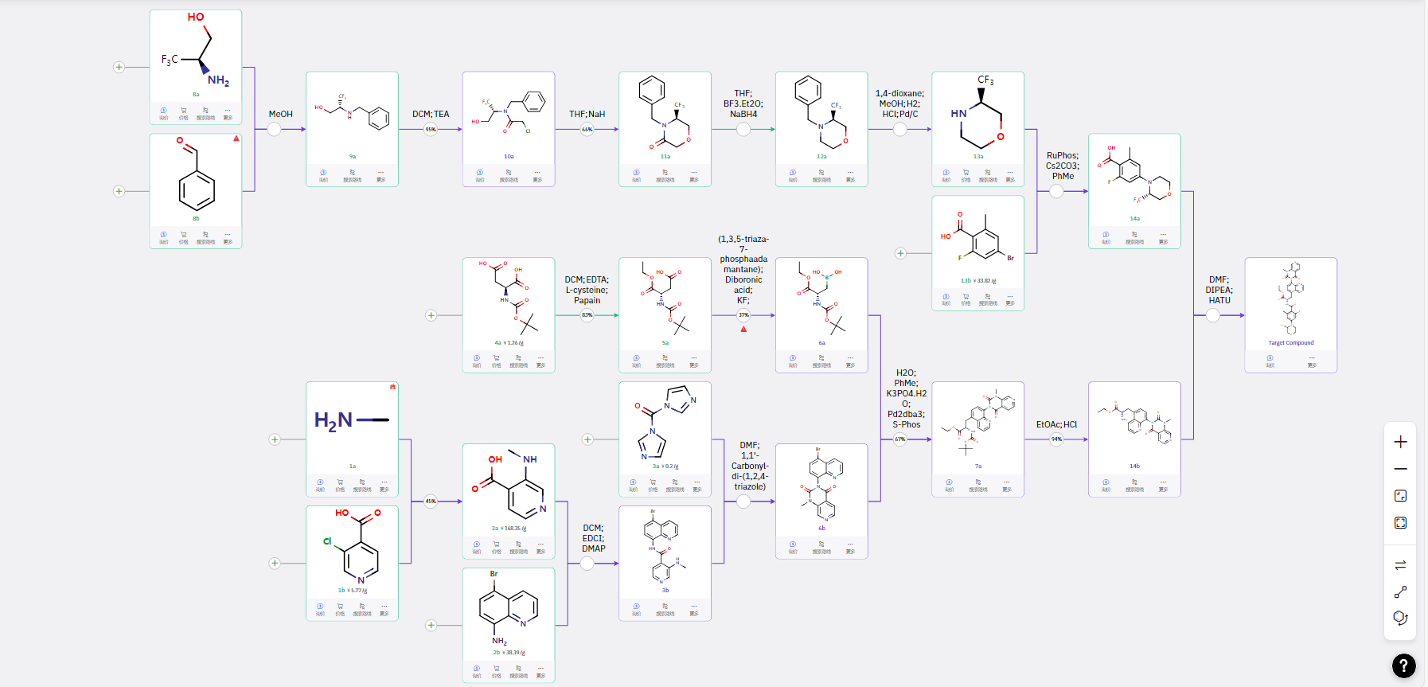This screenshot has height=687, width=1428.
Task: Expand the plus node left of compound 13b
Action: coord(900,253)
